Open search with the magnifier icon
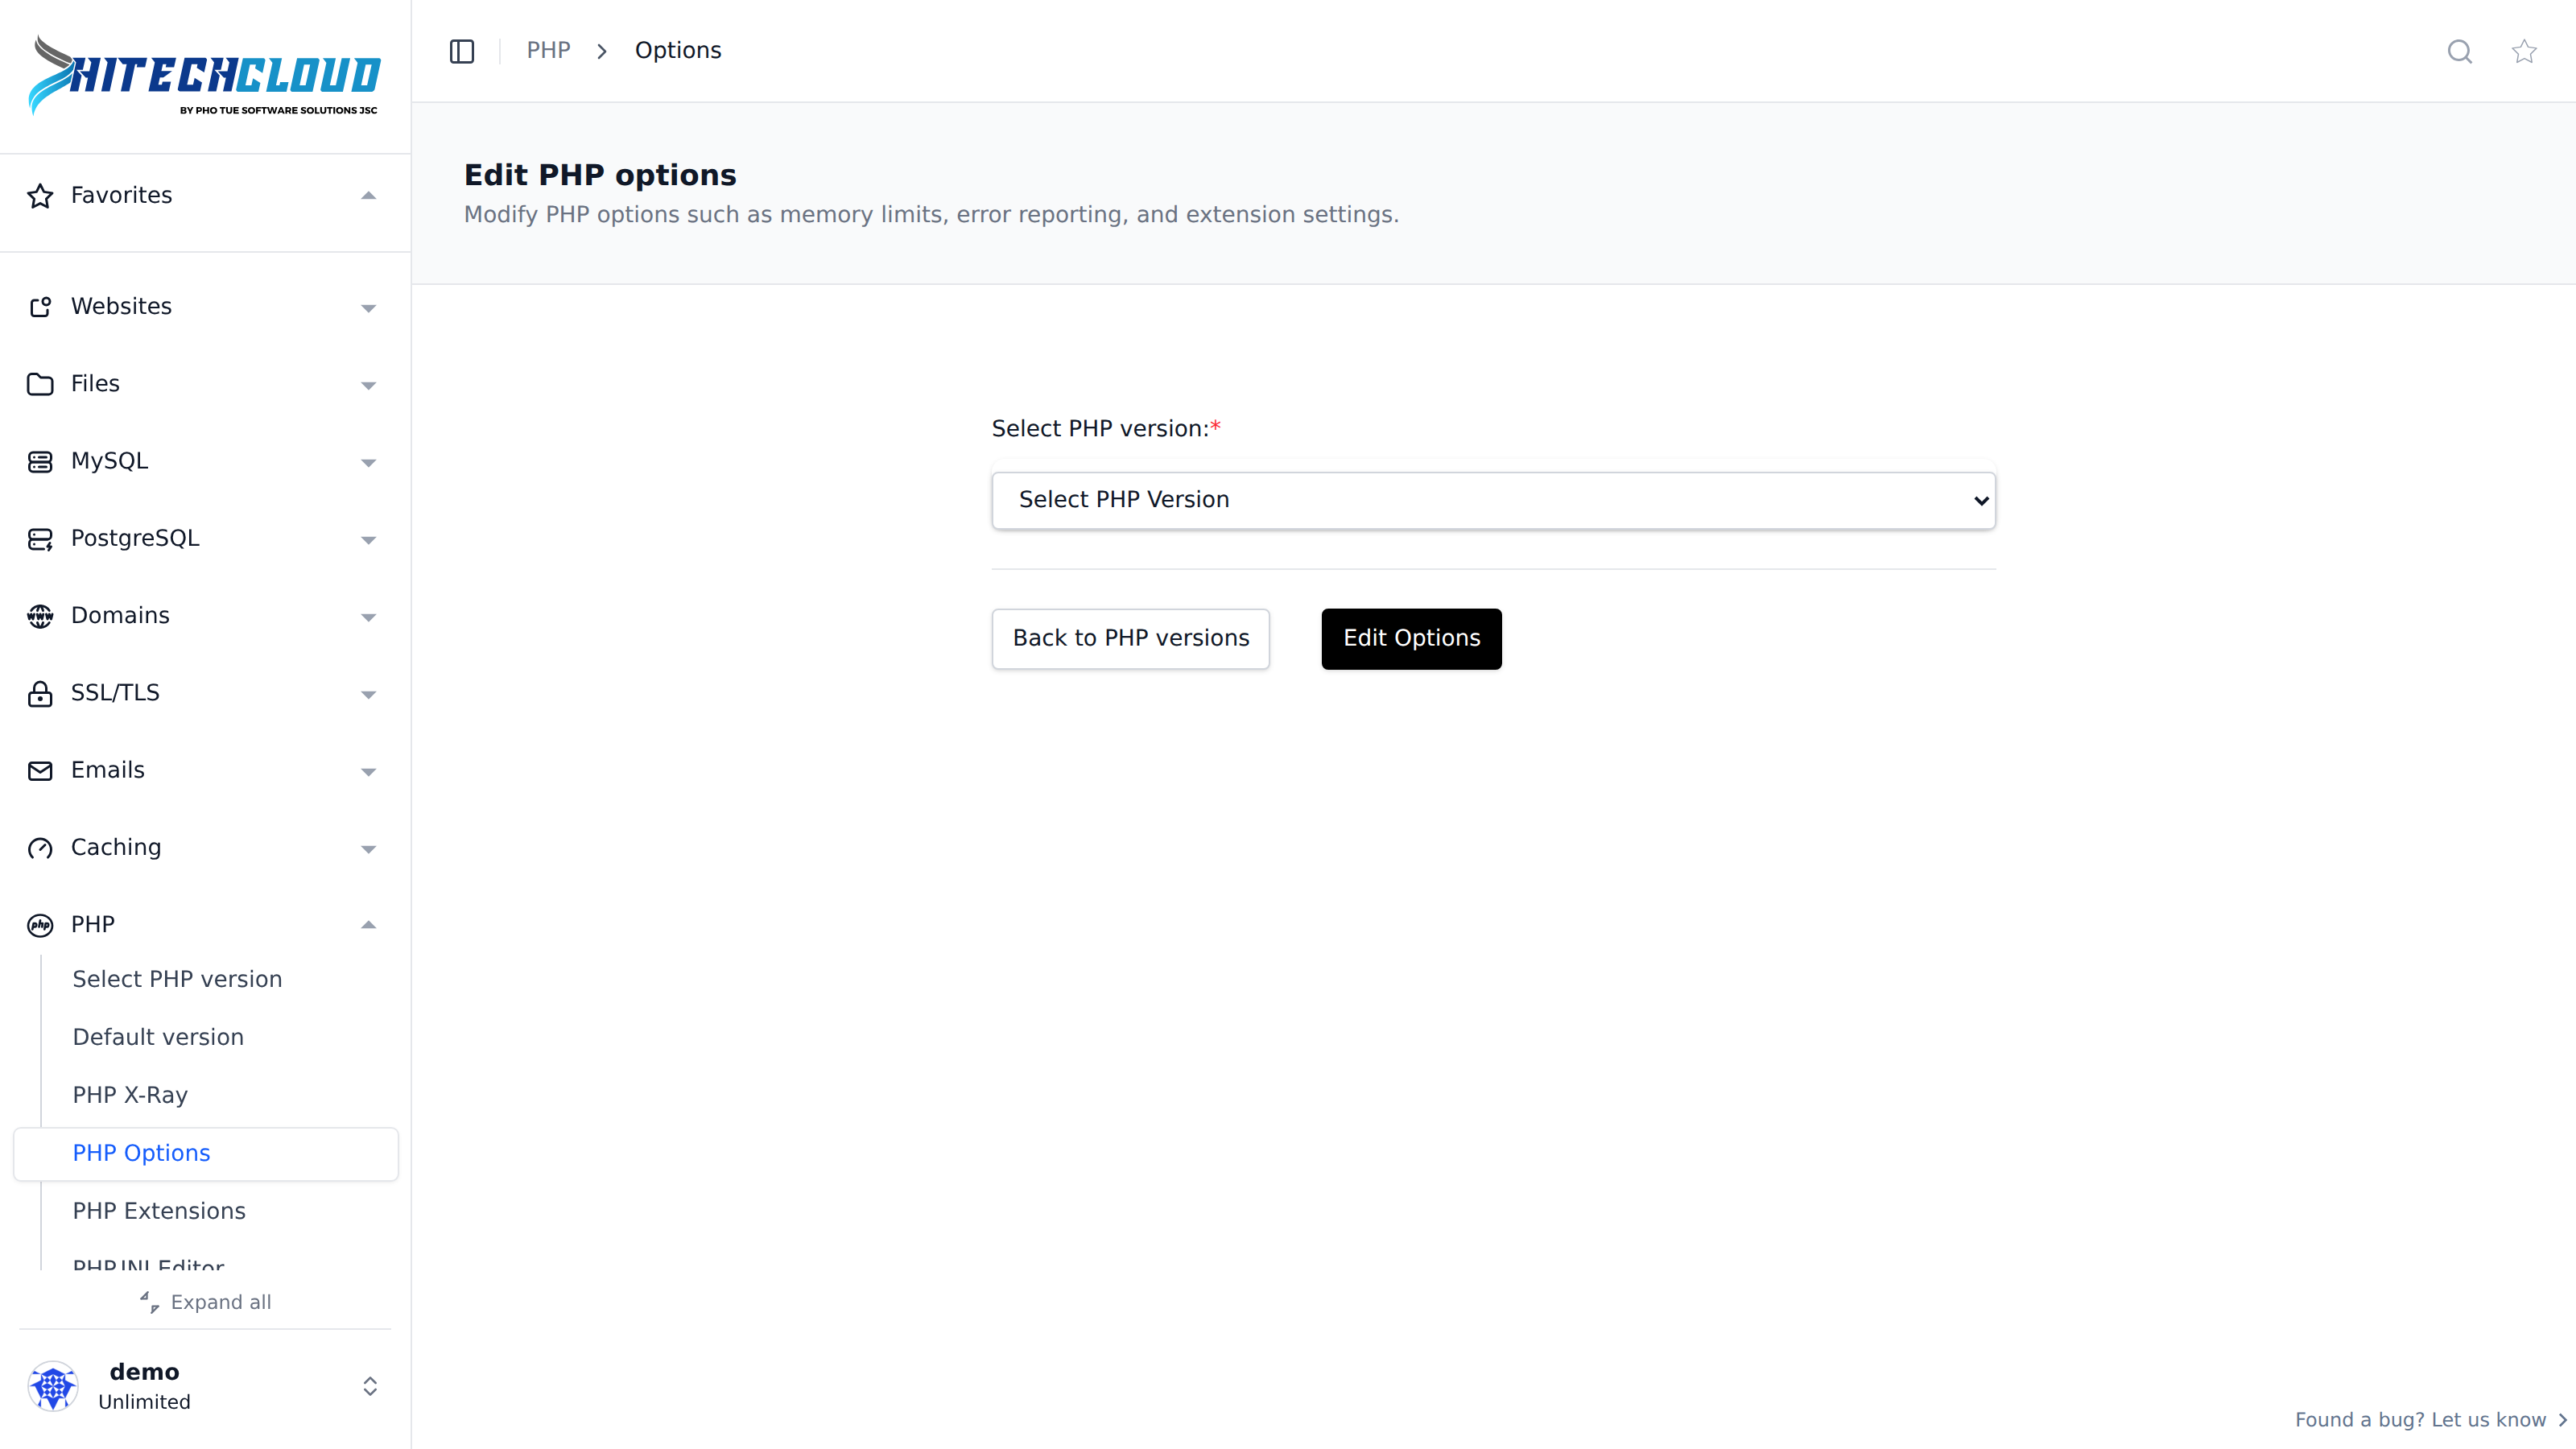 coord(2460,51)
